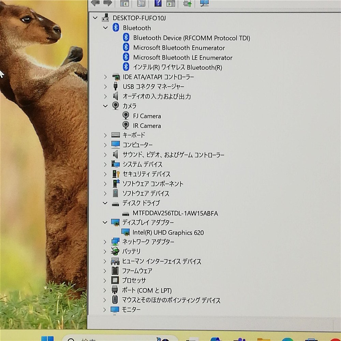
Task: Collapse the カメラ category
Action: pyautogui.click(x=105, y=106)
